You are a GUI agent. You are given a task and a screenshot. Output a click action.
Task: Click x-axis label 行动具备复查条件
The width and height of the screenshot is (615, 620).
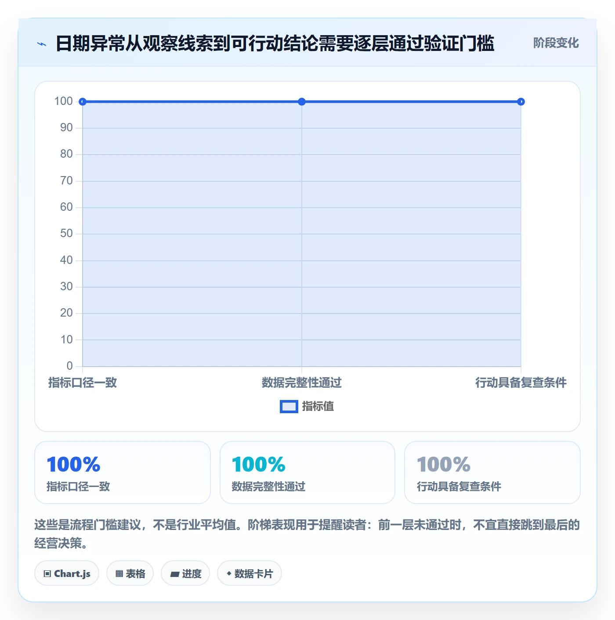tap(521, 383)
